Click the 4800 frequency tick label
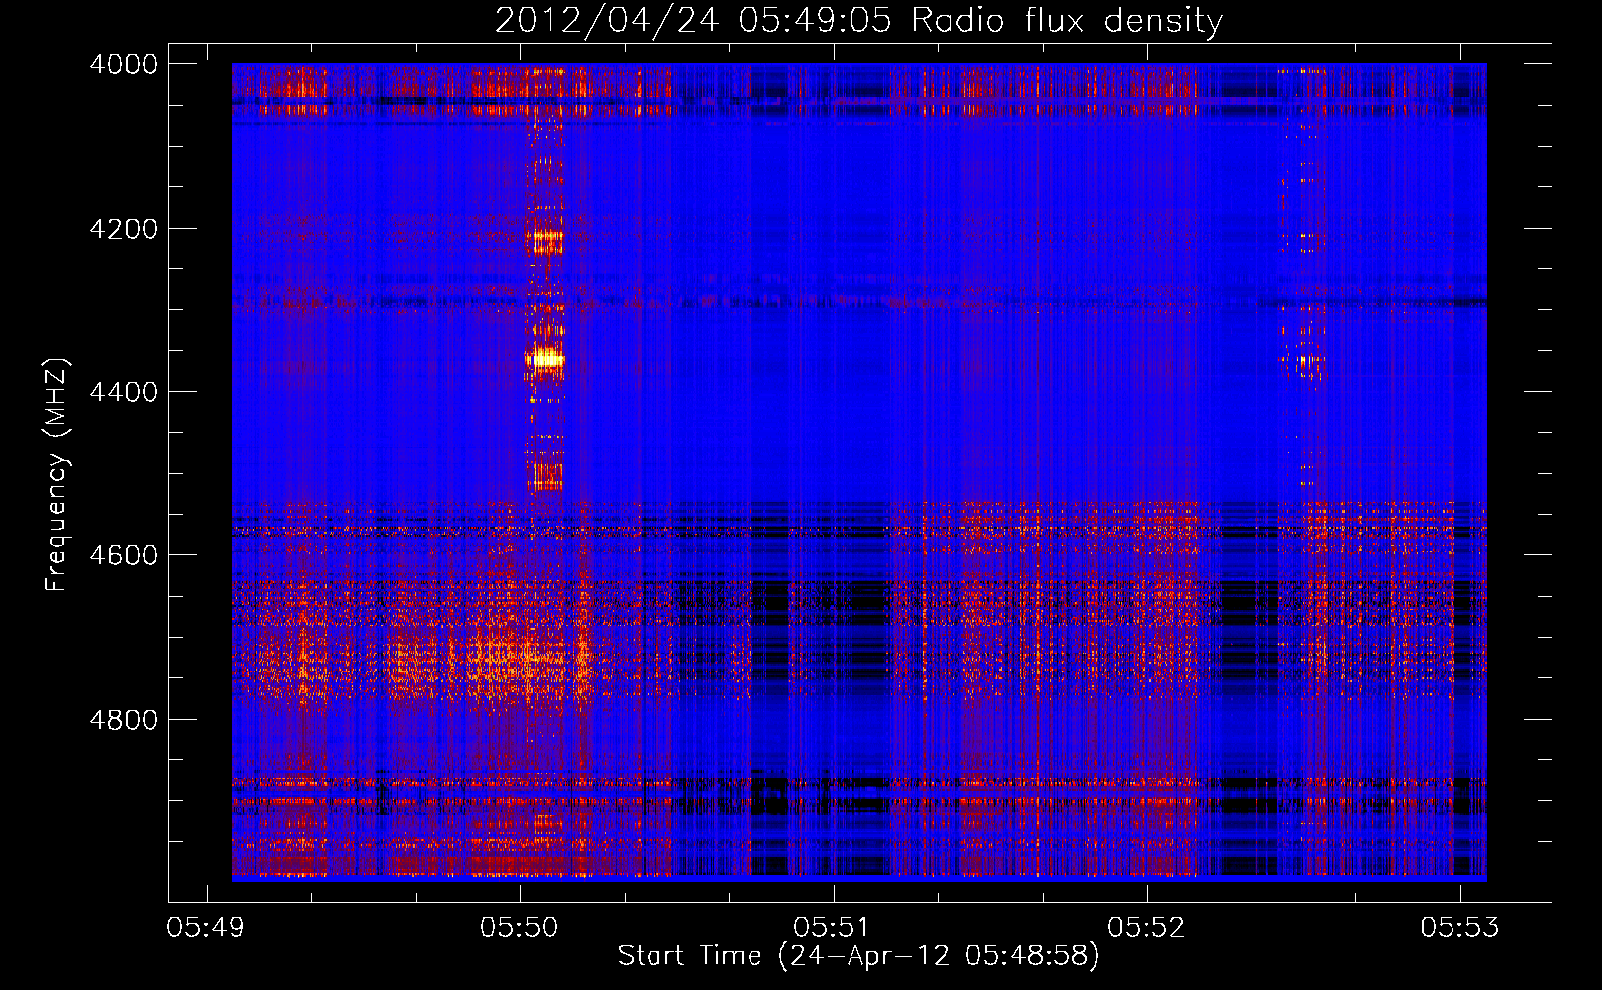This screenshot has width=1602, height=990. (124, 720)
